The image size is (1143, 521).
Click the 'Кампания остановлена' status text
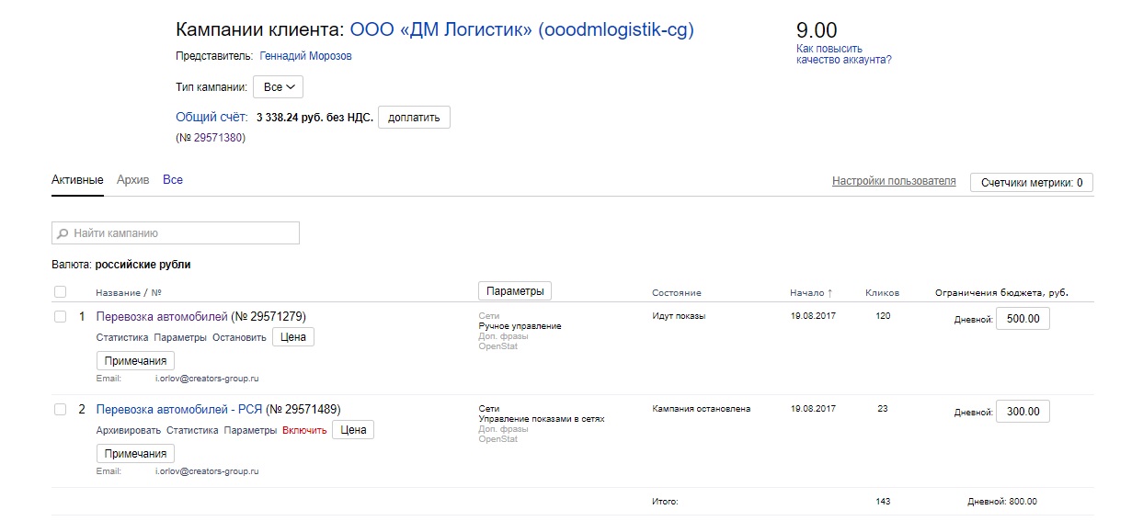click(x=702, y=409)
